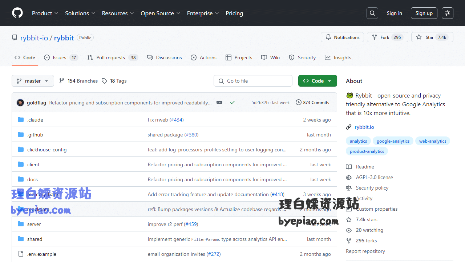Open the Wiki tab
465x262 pixels.
tap(270, 57)
